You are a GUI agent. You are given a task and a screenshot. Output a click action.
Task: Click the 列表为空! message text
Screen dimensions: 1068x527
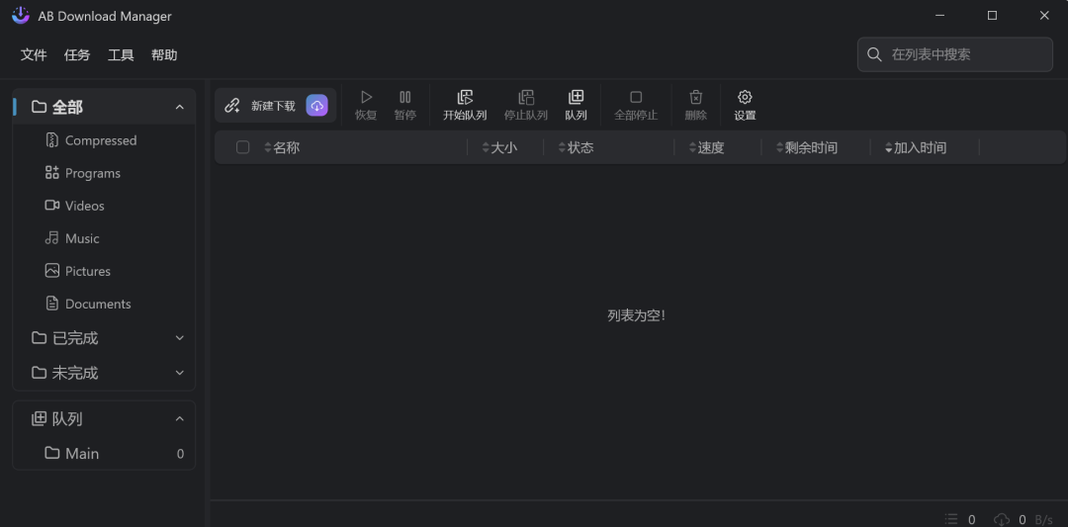(636, 315)
